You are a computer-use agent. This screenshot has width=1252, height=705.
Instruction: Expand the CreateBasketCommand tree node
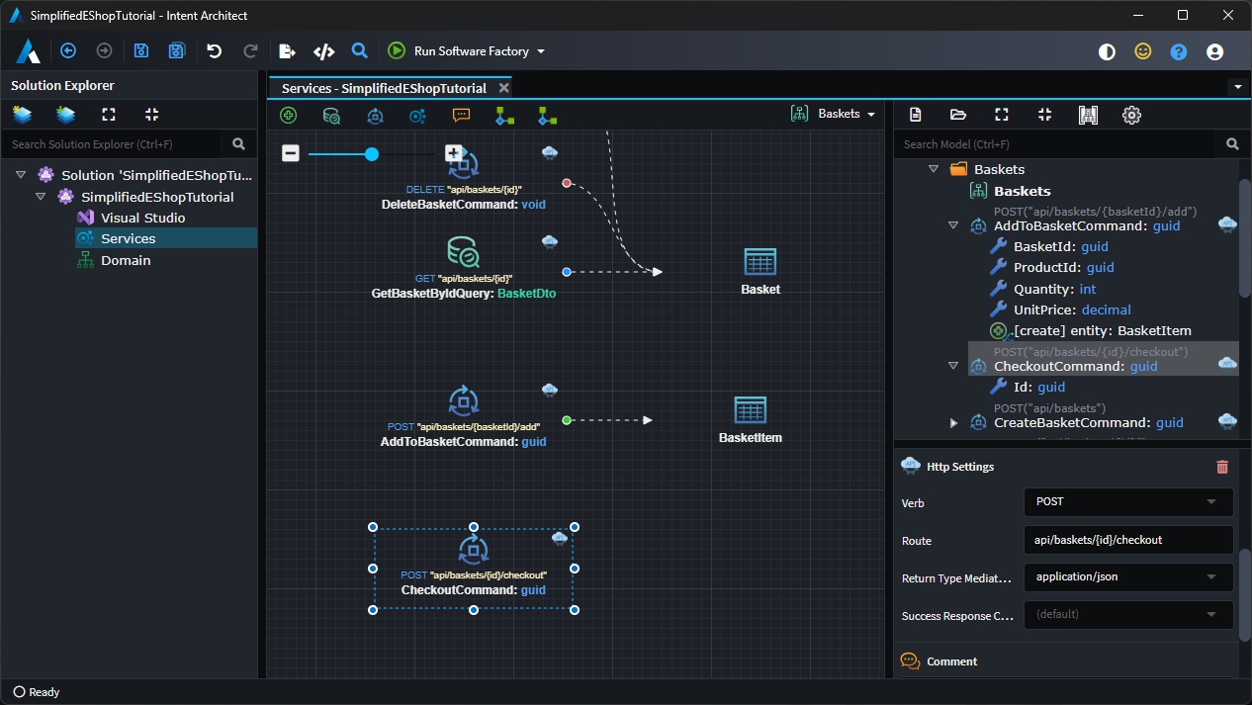click(x=953, y=422)
